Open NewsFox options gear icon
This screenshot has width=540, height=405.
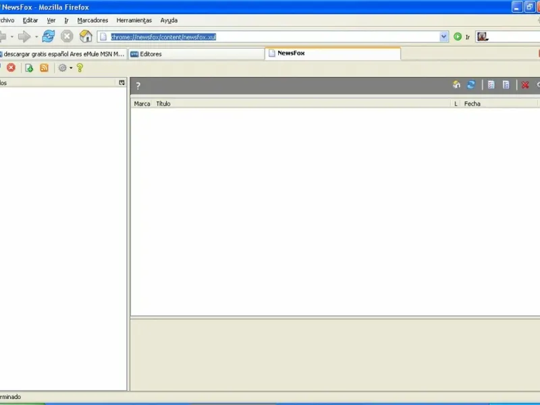[x=62, y=68]
